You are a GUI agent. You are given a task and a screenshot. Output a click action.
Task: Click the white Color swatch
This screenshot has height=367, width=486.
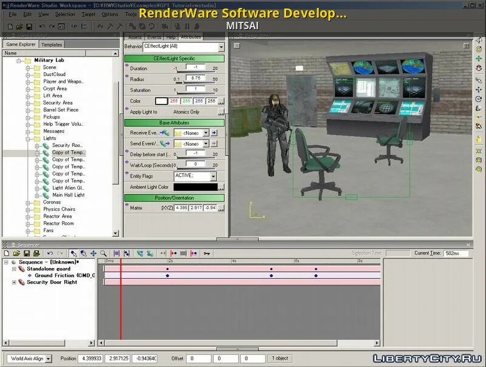pos(161,101)
